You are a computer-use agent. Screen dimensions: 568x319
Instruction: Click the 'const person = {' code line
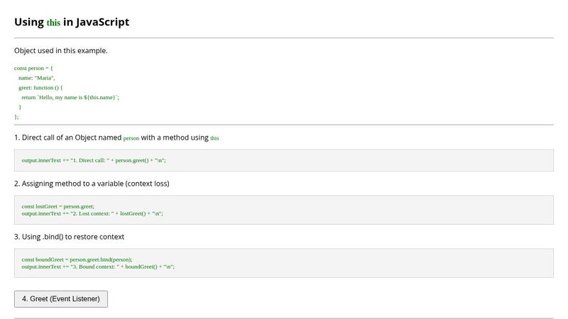(x=33, y=68)
